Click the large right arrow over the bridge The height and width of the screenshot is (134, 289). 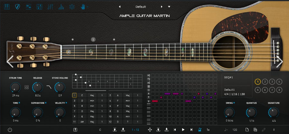(279, 62)
